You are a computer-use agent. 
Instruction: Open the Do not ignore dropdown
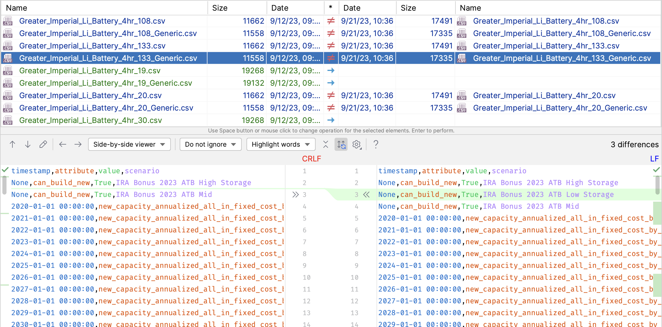(210, 144)
